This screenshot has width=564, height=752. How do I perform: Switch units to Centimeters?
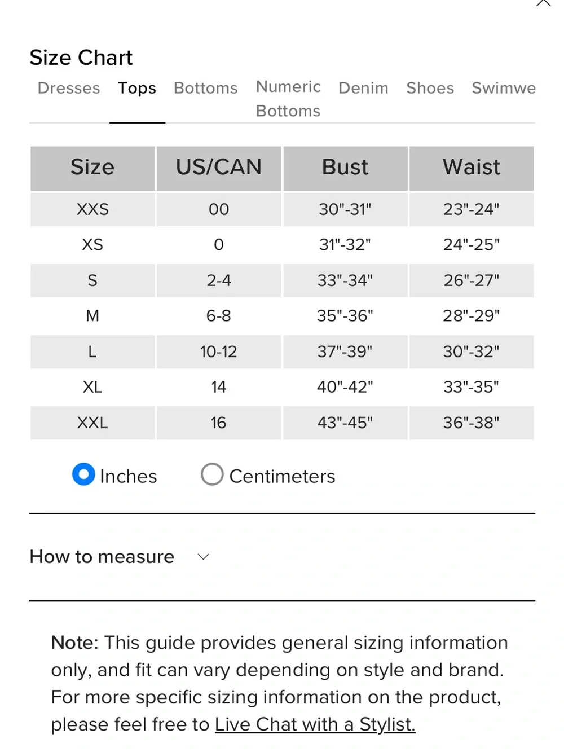212,474
